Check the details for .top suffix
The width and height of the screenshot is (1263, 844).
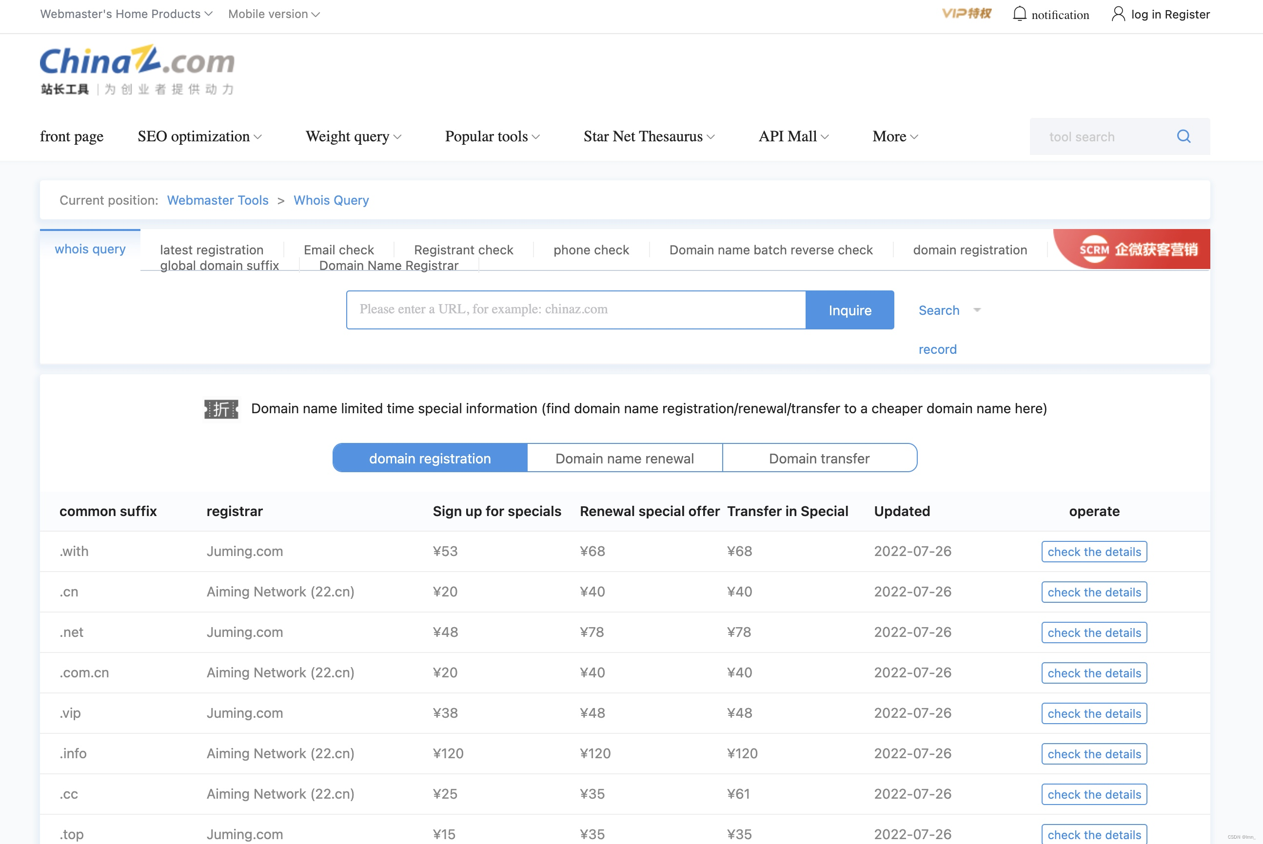click(x=1094, y=834)
